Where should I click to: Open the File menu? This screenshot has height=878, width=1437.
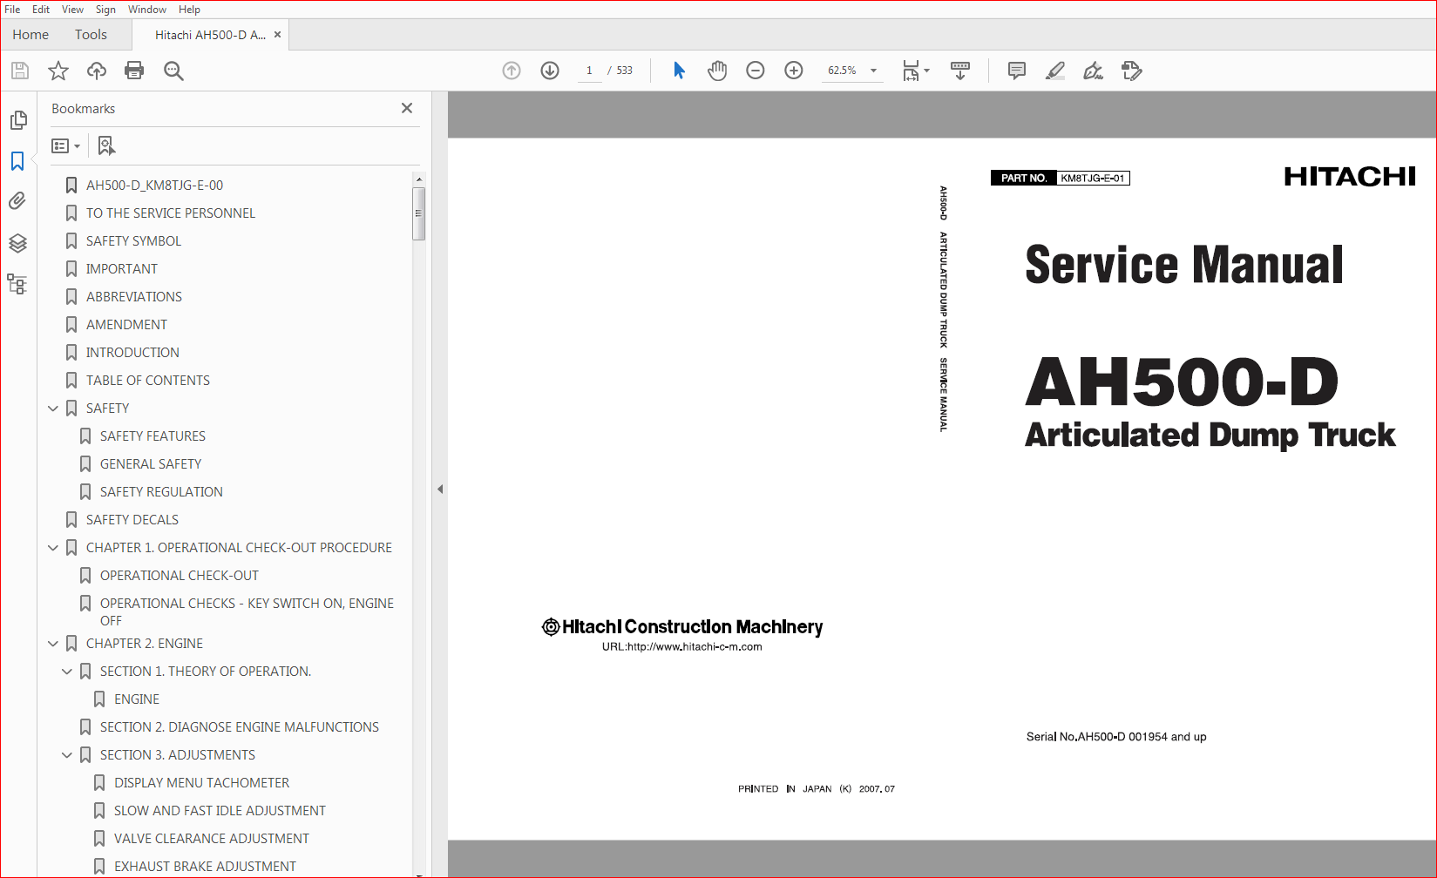tap(12, 10)
